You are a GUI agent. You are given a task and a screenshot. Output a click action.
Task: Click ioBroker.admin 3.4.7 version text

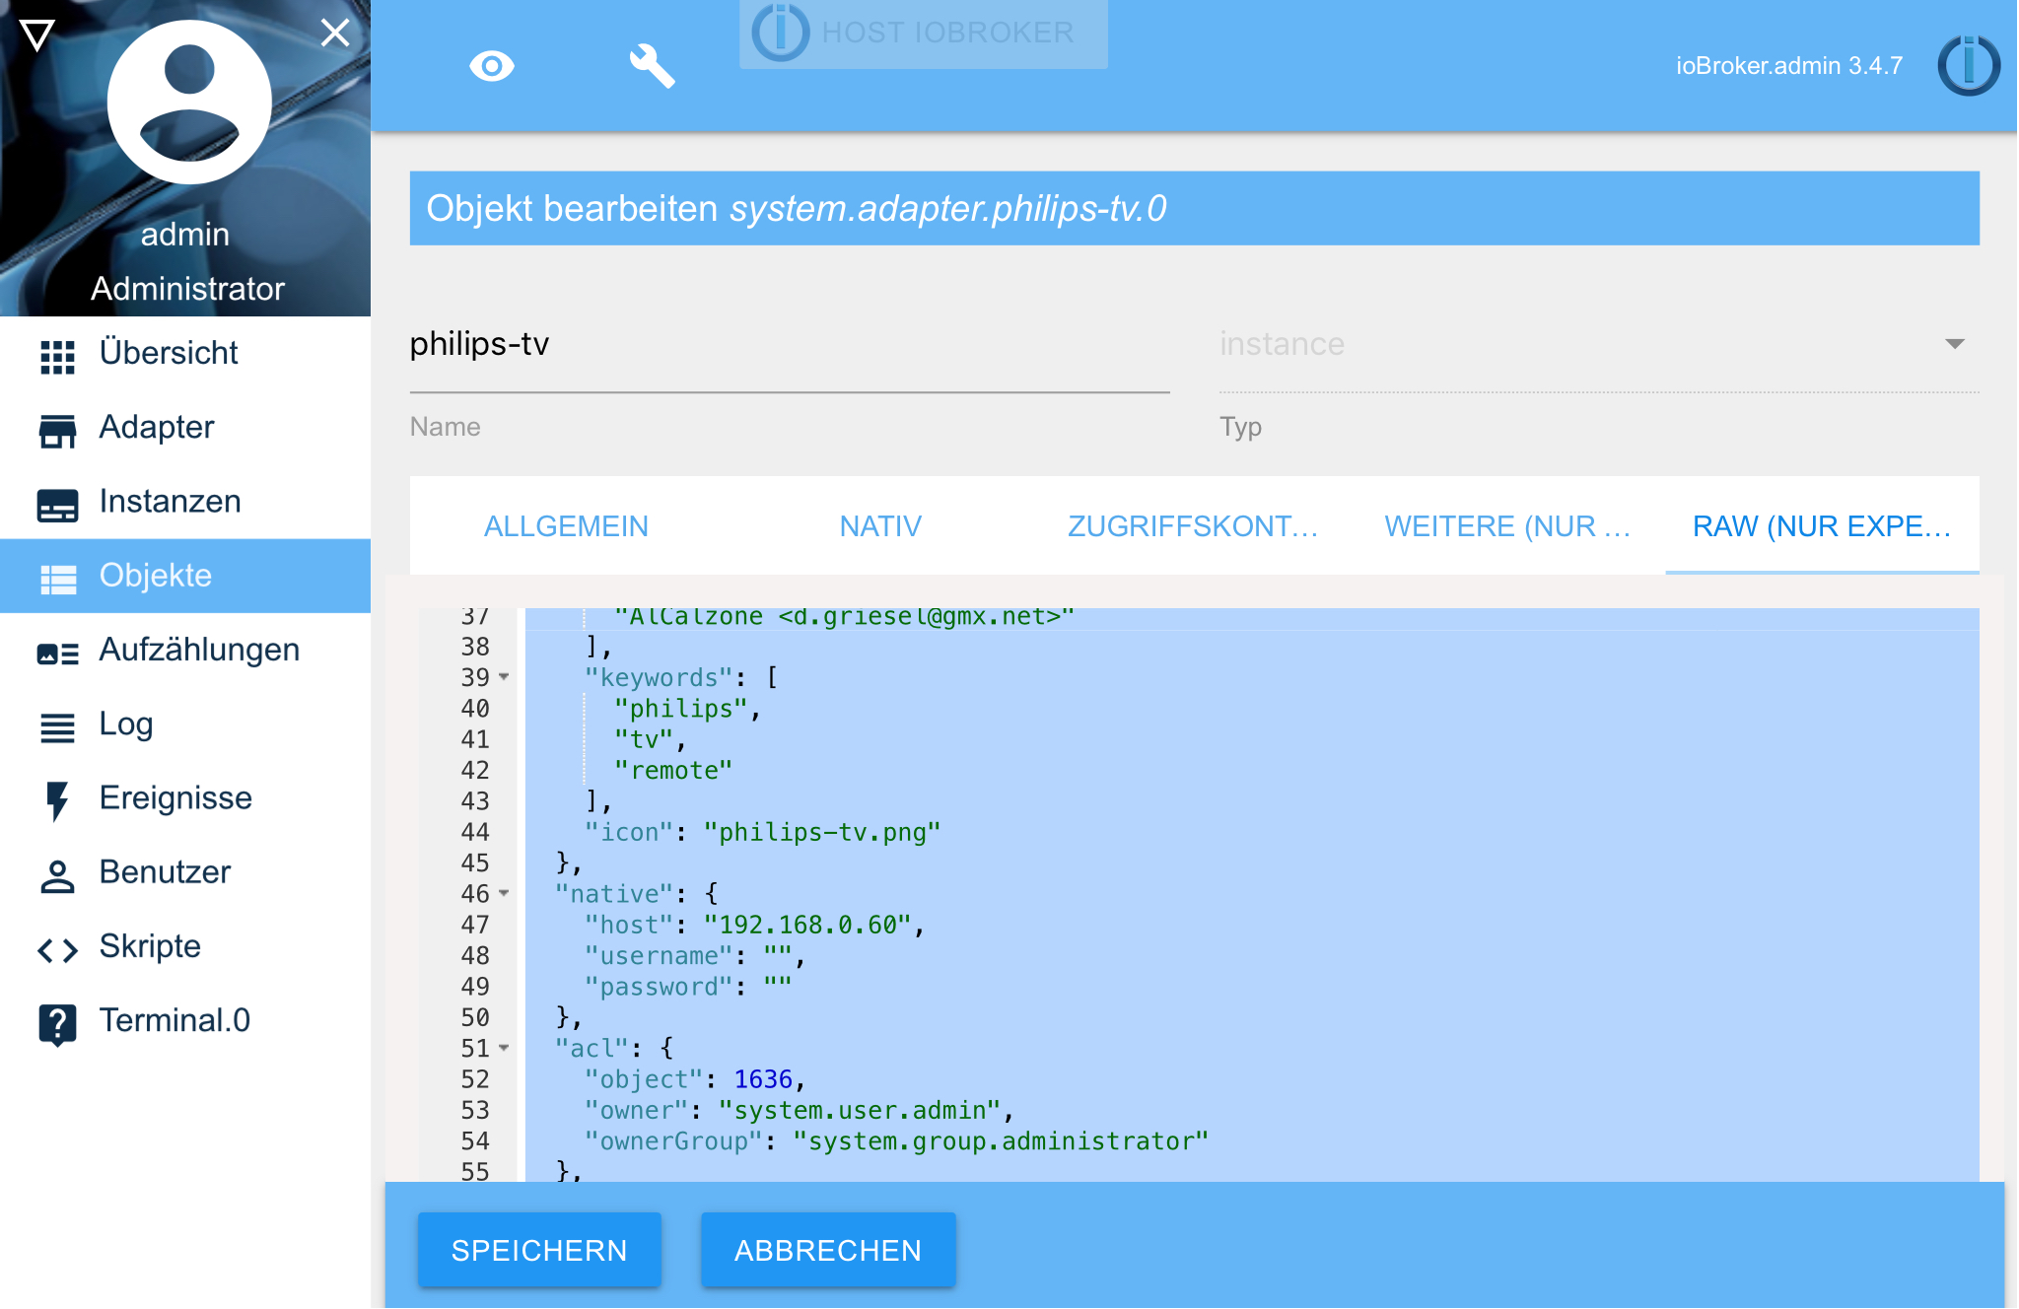(1789, 65)
